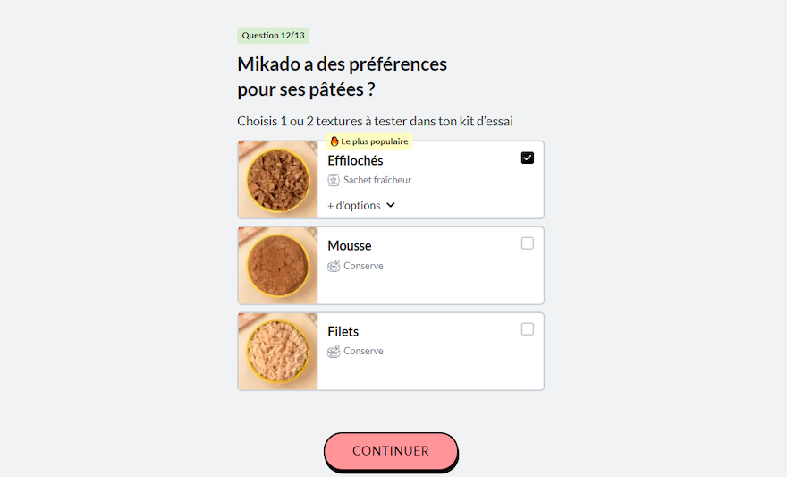Uncheck the Effilochés checkbox
787x477 pixels.
click(528, 158)
